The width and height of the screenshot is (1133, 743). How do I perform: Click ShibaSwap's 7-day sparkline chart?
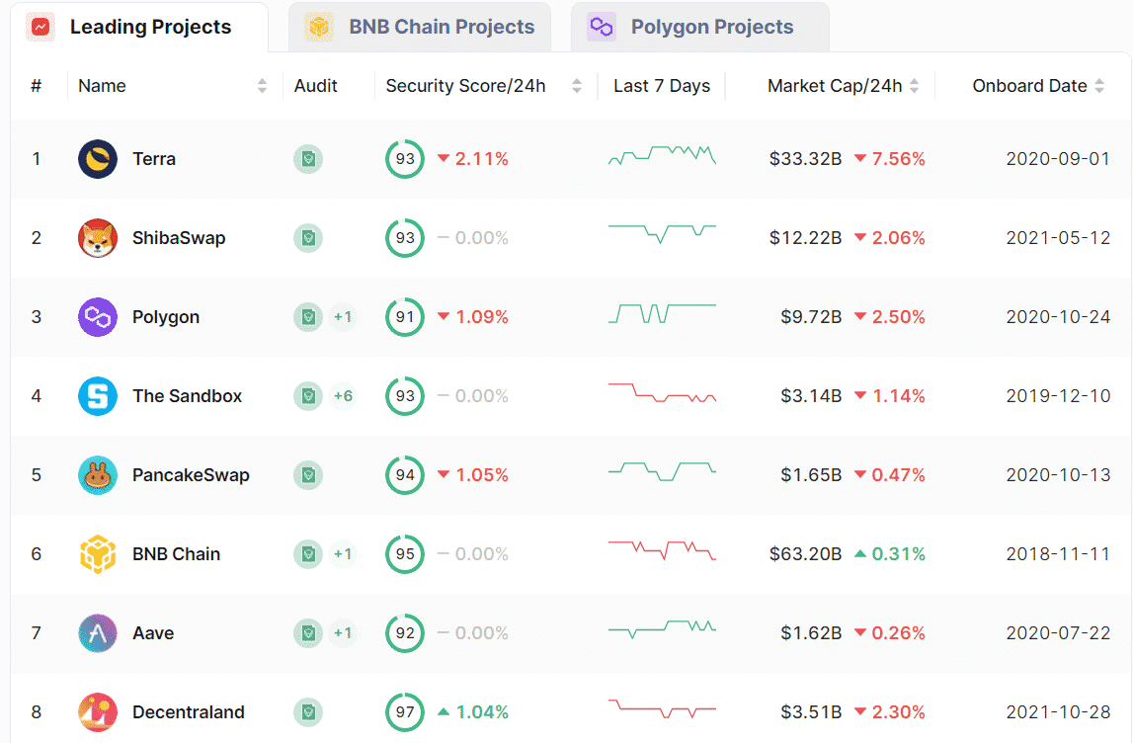pyautogui.click(x=662, y=233)
